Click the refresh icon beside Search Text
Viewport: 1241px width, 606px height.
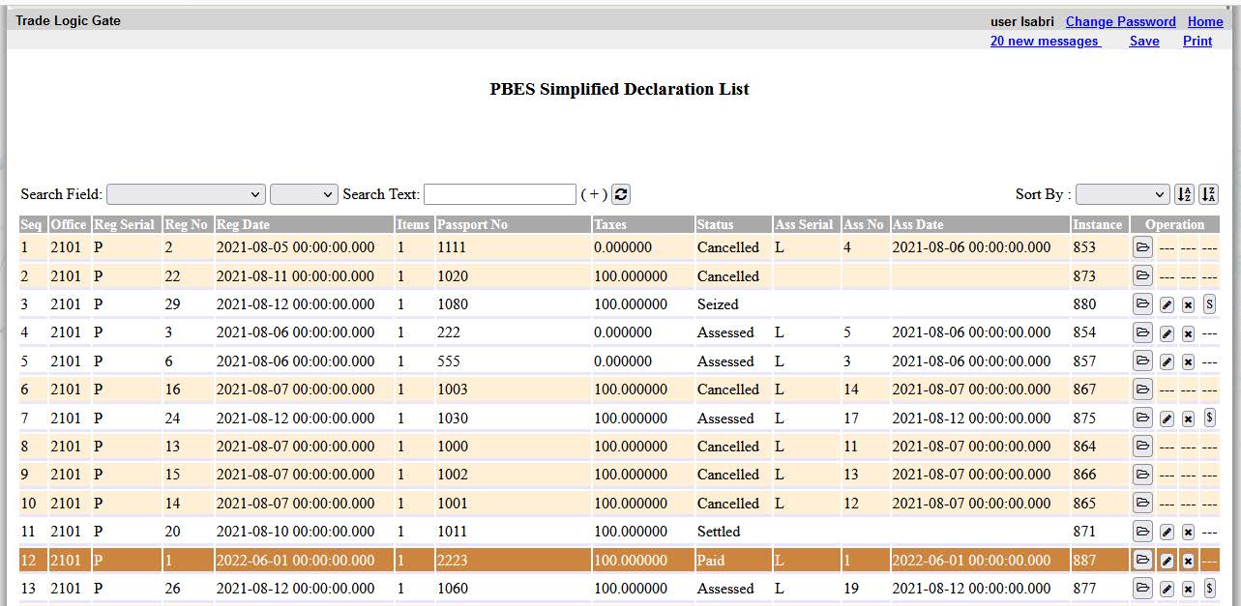coord(621,194)
